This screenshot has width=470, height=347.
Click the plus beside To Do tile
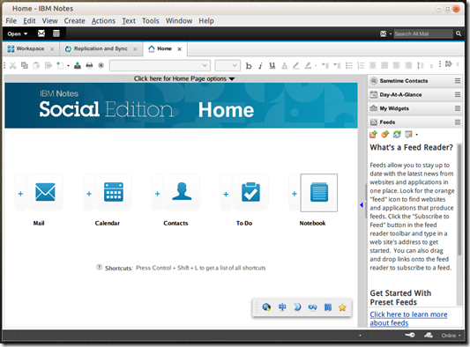(226, 194)
